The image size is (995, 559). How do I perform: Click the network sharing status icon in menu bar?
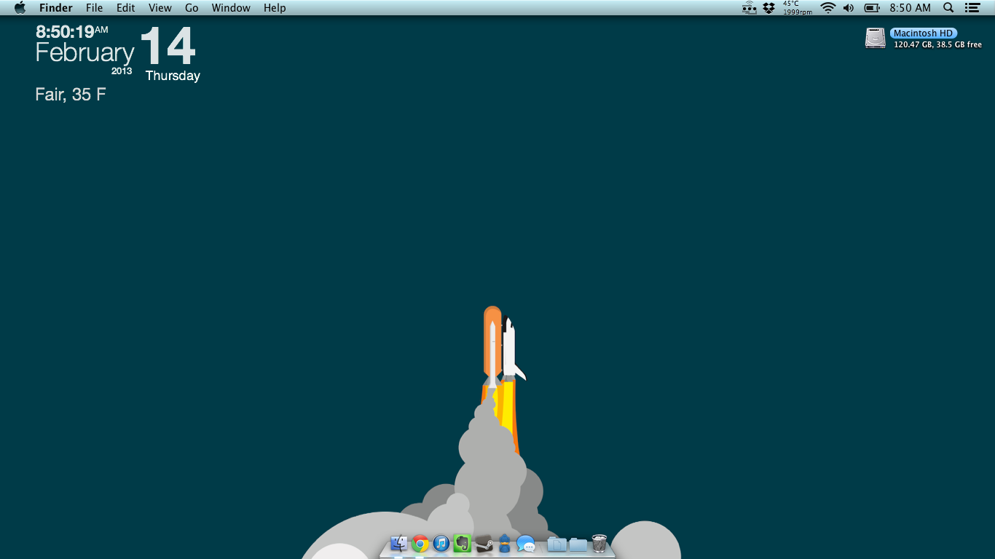(x=750, y=8)
